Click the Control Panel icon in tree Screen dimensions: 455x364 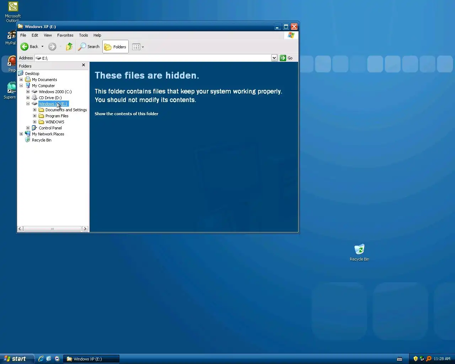(34, 128)
